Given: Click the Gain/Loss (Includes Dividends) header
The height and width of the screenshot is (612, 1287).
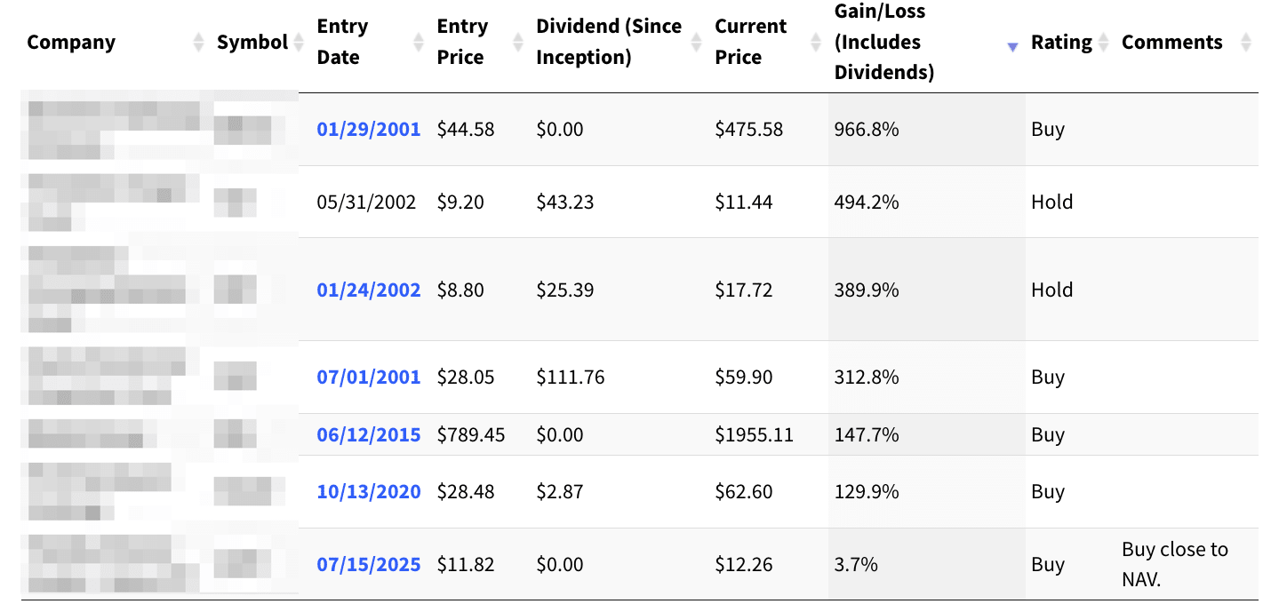Looking at the screenshot, I should click(x=883, y=42).
